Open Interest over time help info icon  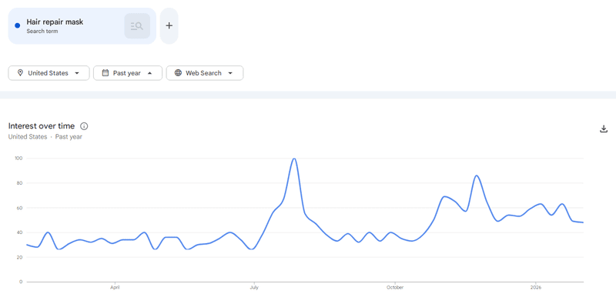tap(84, 126)
